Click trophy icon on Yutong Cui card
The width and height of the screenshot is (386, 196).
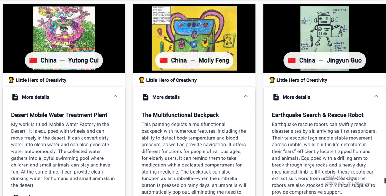click(11, 80)
